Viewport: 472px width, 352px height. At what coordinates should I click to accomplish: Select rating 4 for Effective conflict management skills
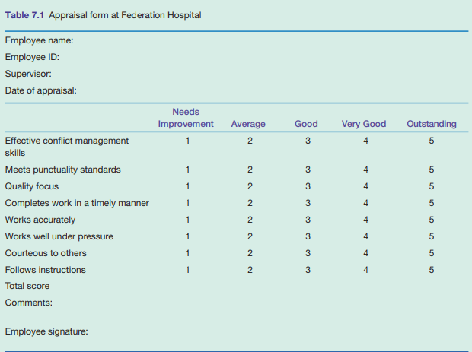coord(365,141)
